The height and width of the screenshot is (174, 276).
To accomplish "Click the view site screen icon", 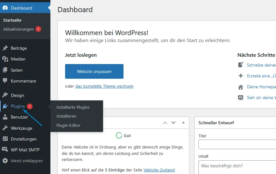I will click(x=241, y=98).
